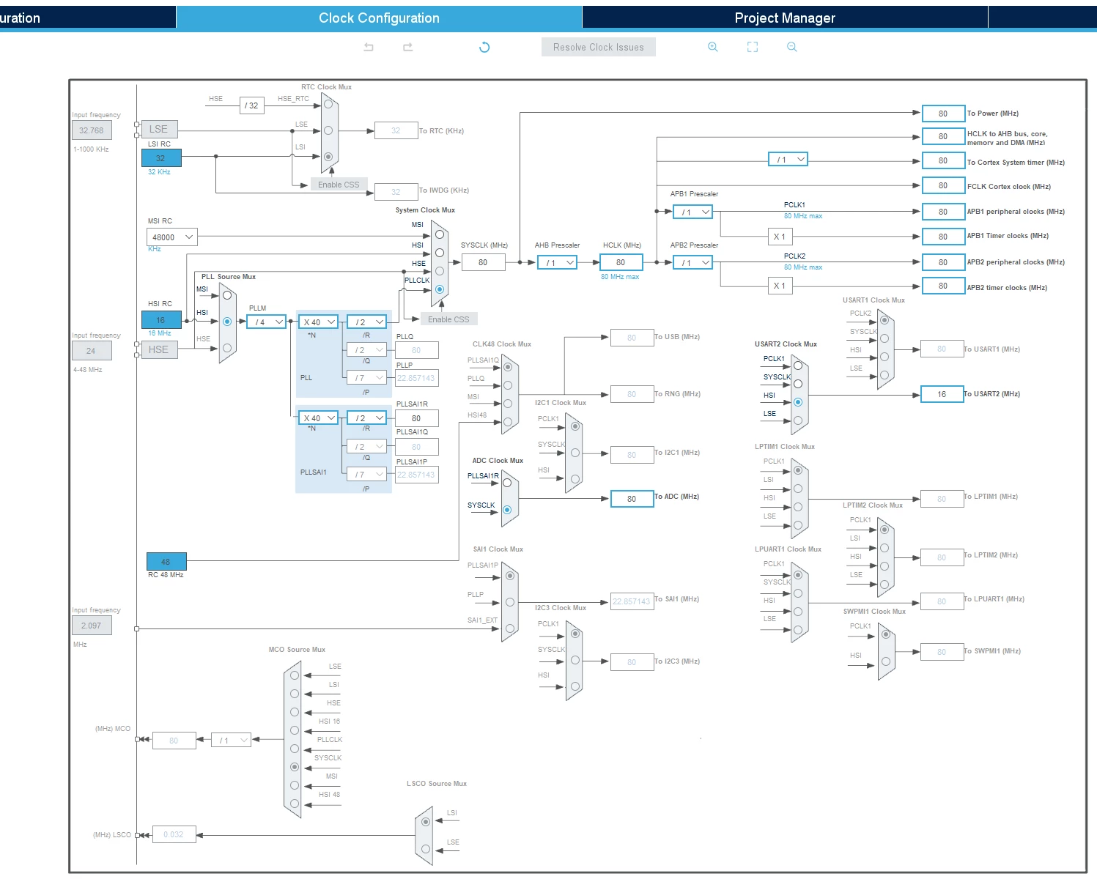Open the PLLM /4 divider dropdown
This screenshot has height=879, width=1097.
pyautogui.click(x=266, y=322)
